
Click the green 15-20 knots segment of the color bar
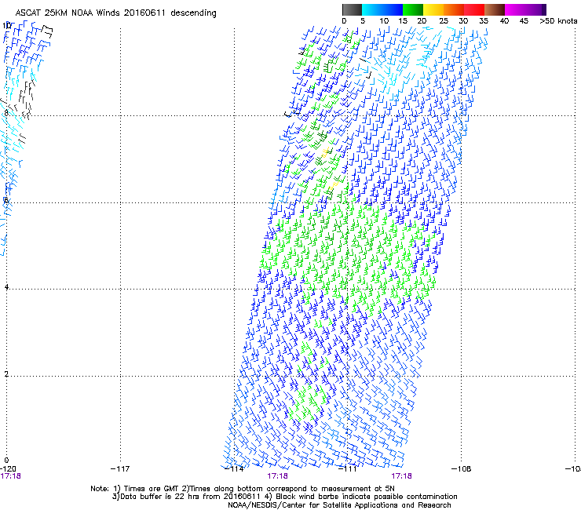tap(413, 9)
